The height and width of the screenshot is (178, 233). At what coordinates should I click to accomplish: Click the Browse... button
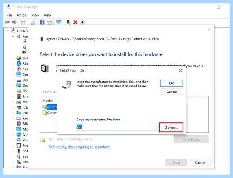click(x=171, y=127)
